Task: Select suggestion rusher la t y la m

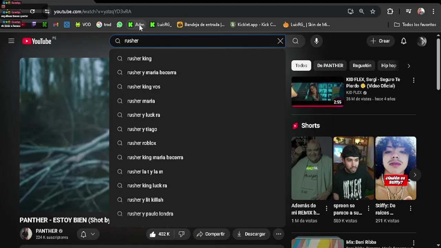Action: (197, 172)
